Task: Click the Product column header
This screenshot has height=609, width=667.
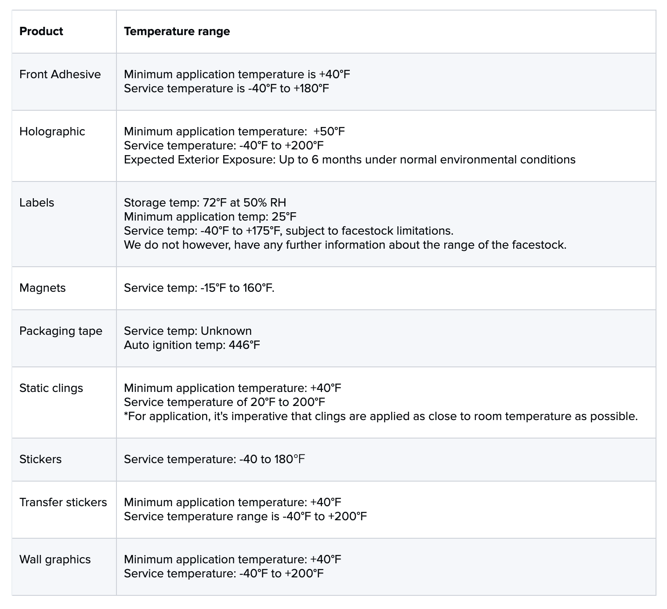Action: coord(41,31)
